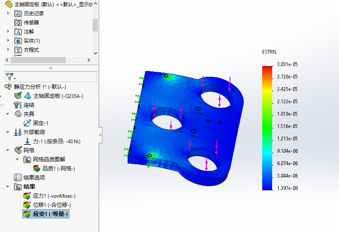Image resolution: width=339 pixels, height=232 pixels.
Task: Click the 夹具 fixtures icon
Action: pyautogui.click(x=18, y=114)
